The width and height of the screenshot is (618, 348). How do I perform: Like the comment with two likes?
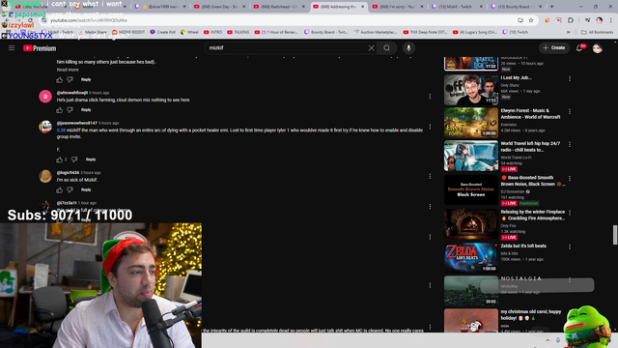[60, 159]
